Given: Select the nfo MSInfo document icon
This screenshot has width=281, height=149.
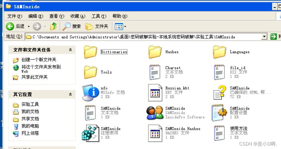Looking at the screenshot, I should [x=91, y=92].
